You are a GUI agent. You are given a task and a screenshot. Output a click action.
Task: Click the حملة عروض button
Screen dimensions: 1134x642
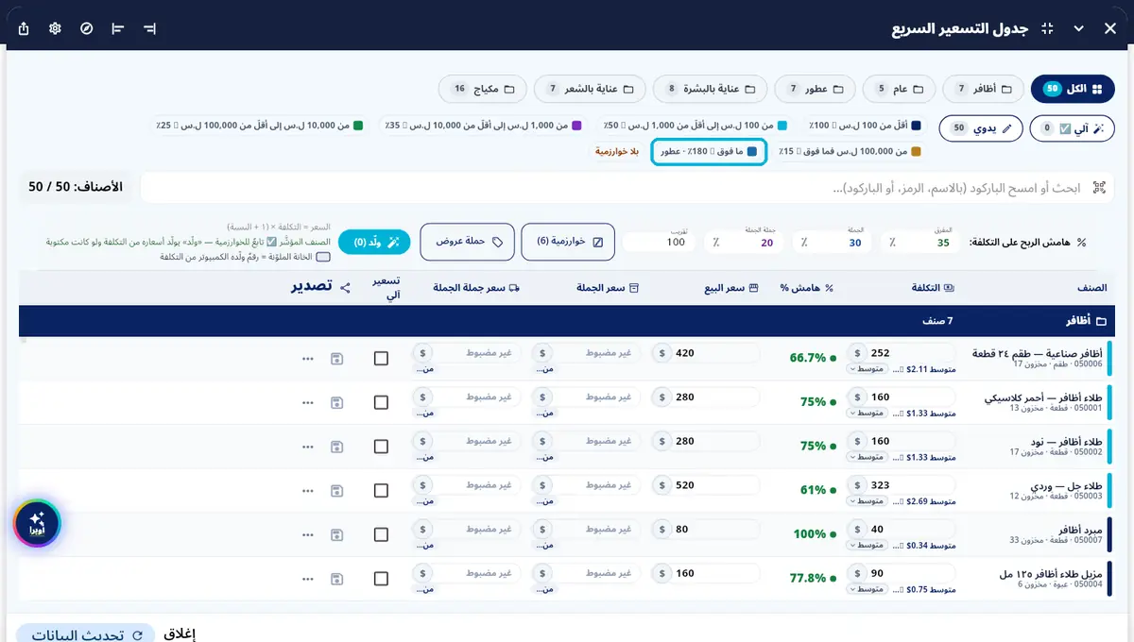(468, 242)
